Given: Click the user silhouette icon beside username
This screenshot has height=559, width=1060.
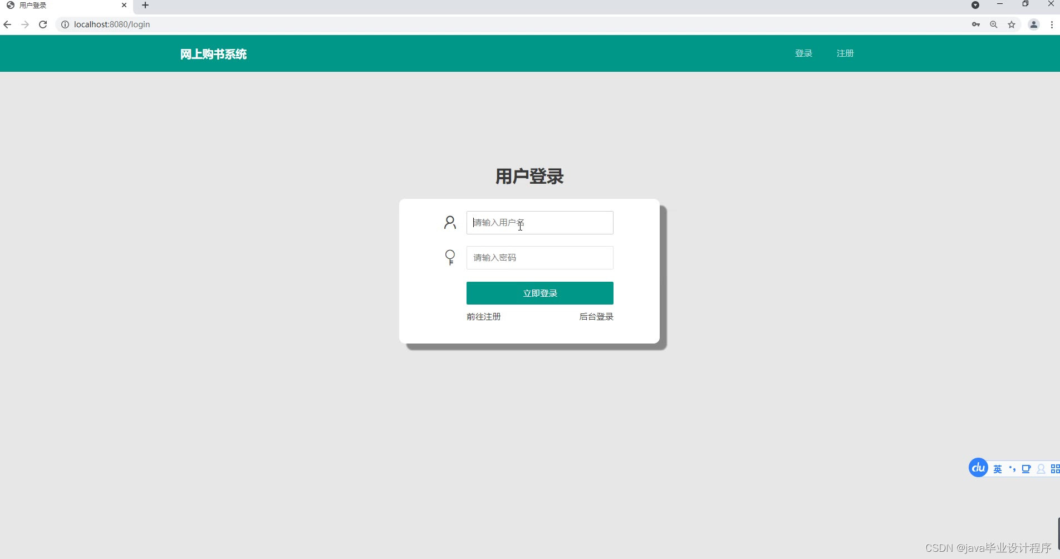Looking at the screenshot, I should pos(450,223).
